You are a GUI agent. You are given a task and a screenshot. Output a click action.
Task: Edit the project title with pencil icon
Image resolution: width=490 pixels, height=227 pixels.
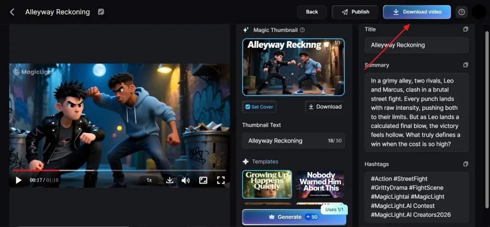pyautogui.click(x=101, y=12)
